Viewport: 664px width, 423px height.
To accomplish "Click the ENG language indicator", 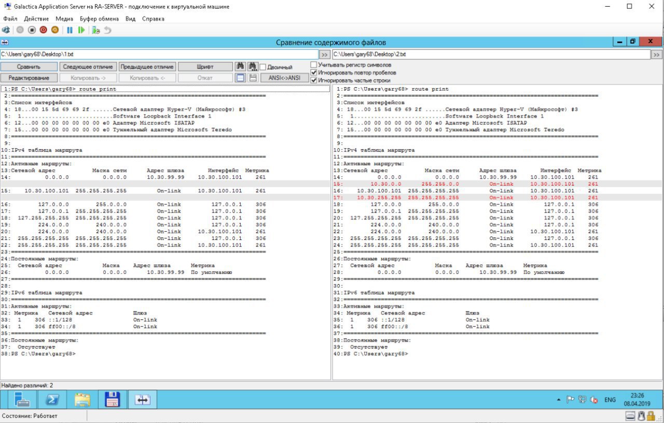I will [x=610, y=400].
